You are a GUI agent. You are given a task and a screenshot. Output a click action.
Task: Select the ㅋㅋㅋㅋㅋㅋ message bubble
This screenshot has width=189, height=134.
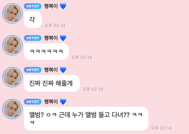pos(46,52)
